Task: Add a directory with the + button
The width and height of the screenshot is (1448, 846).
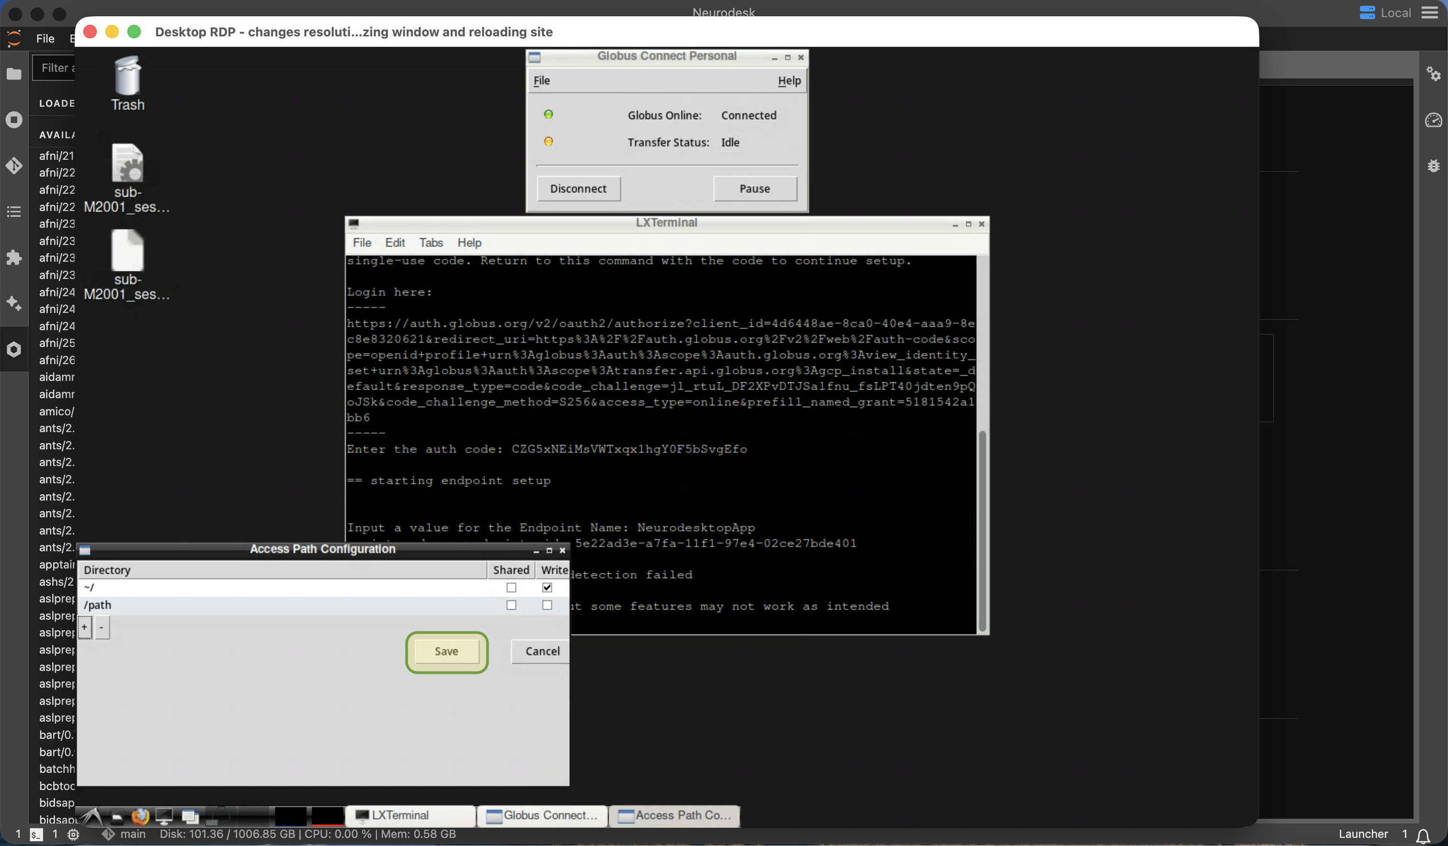Action: pyautogui.click(x=84, y=627)
